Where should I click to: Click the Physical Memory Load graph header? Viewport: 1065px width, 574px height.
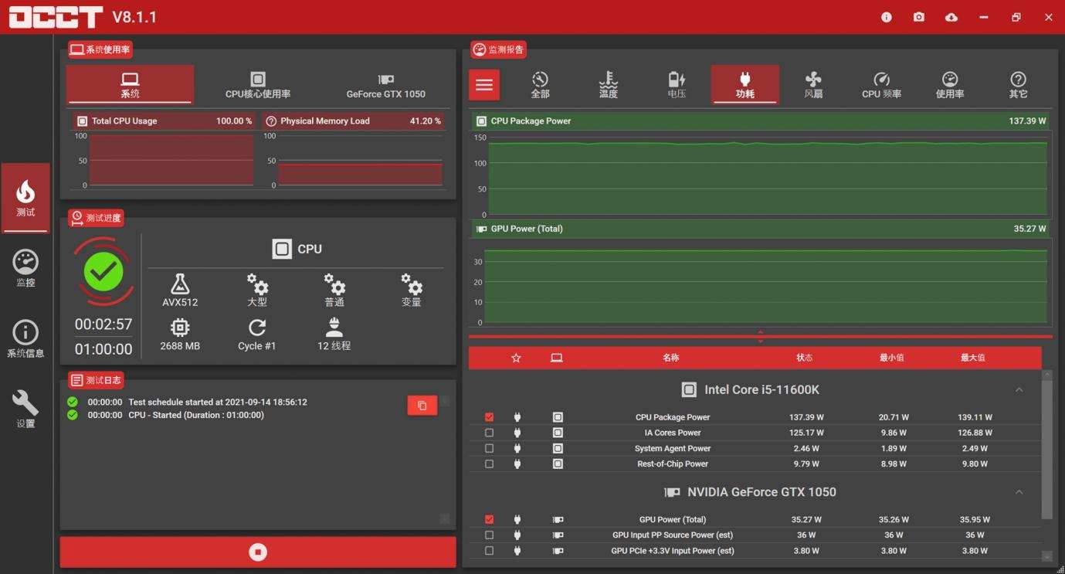point(353,121)
